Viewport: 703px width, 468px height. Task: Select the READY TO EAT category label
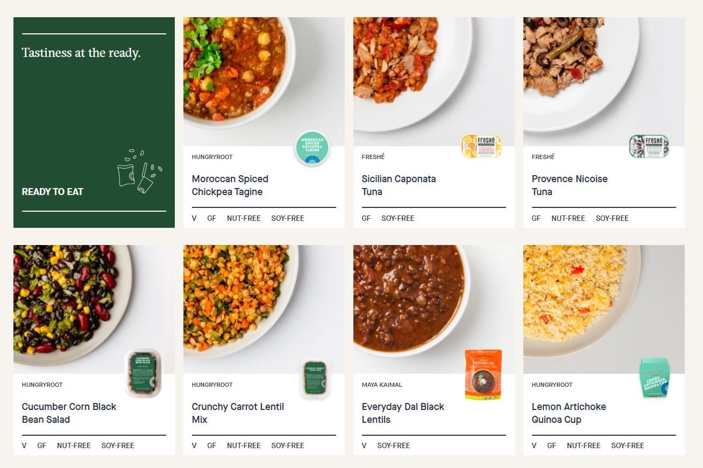52,191
